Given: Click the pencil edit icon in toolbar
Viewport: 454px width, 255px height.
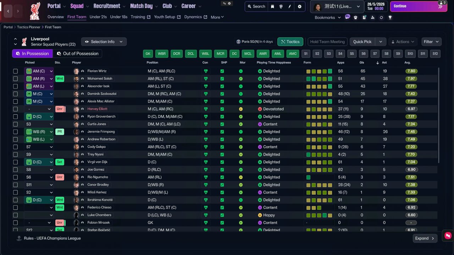Looking at the screenshot, I should [x=290, y=6].
